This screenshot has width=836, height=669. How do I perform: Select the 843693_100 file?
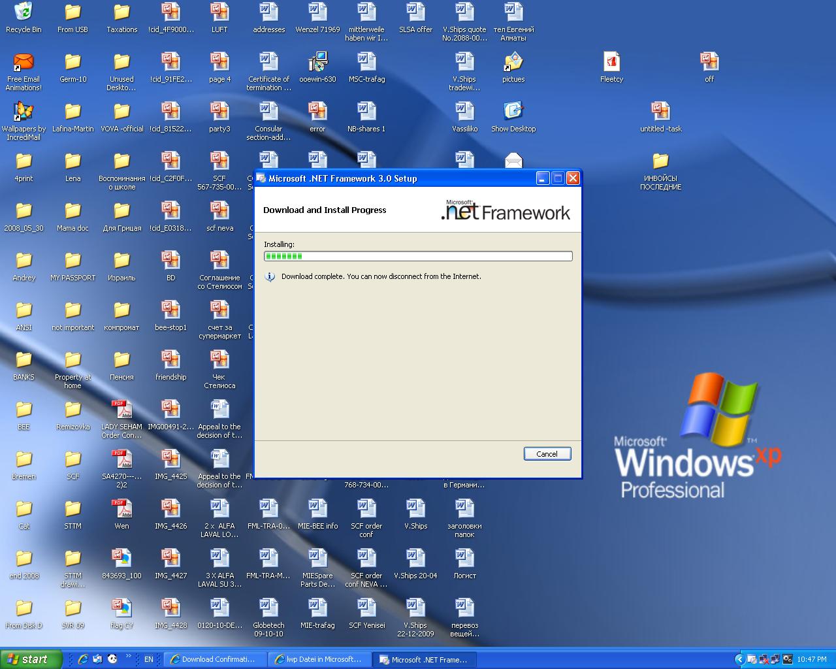pyautogui.click(x=121, y=564)
